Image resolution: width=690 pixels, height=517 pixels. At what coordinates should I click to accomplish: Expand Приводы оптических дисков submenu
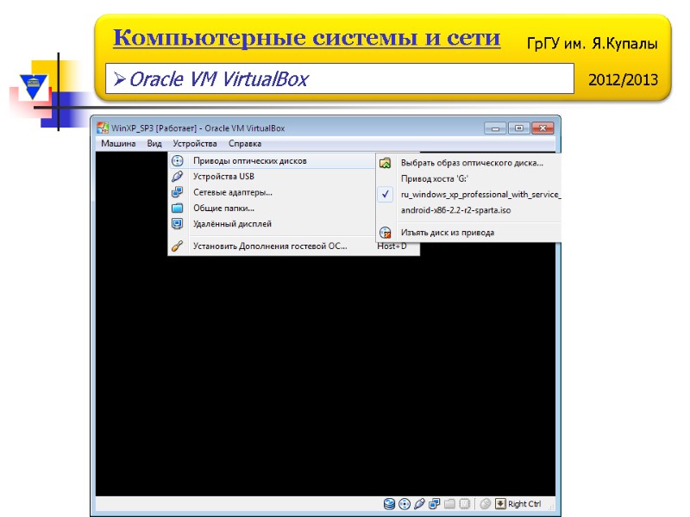pyautogui.click(x=272, y=161)
